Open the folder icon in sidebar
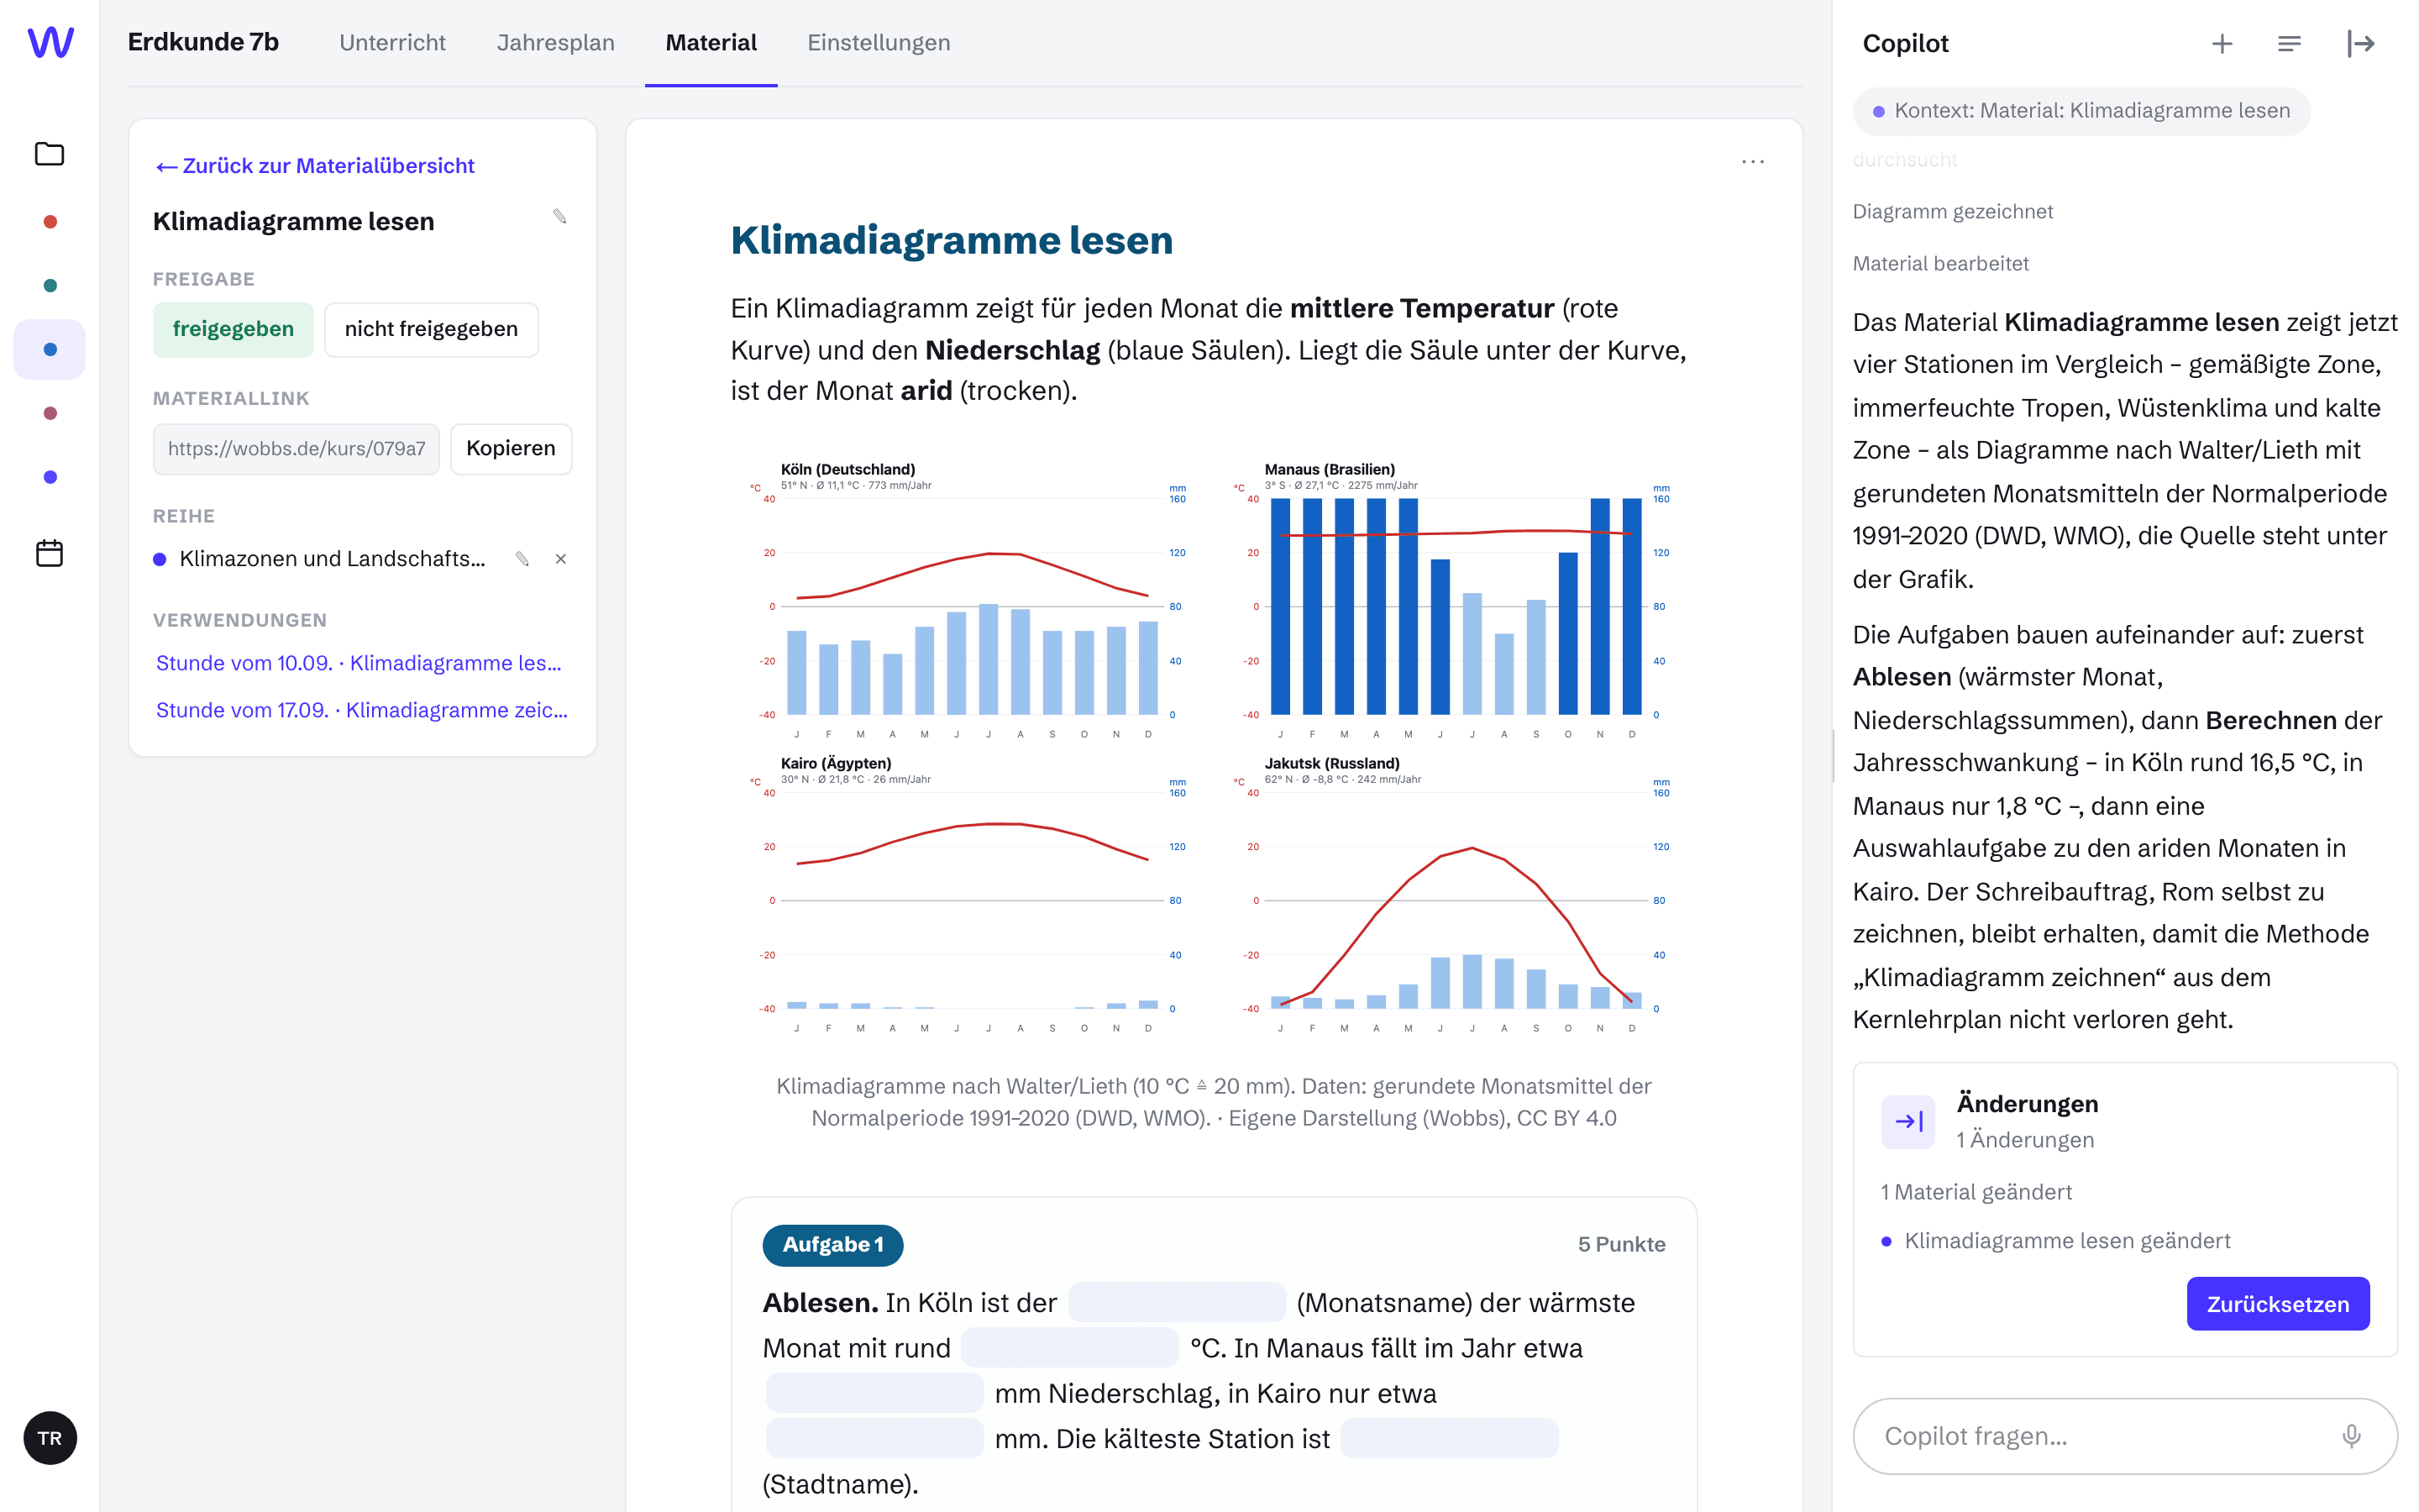This screenshot has height=1512, width=2419. pos(50,153)
